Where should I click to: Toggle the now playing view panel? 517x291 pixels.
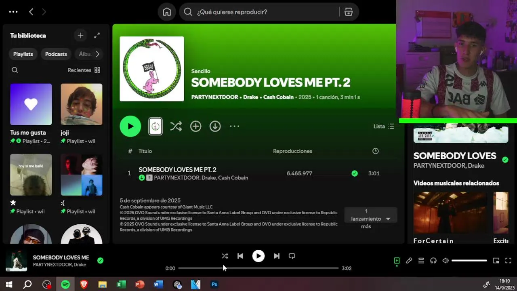pyautogui.click(x=397, y=261)
